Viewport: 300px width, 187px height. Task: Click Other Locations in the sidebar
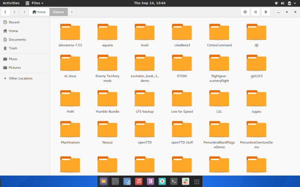coord(20,78)
